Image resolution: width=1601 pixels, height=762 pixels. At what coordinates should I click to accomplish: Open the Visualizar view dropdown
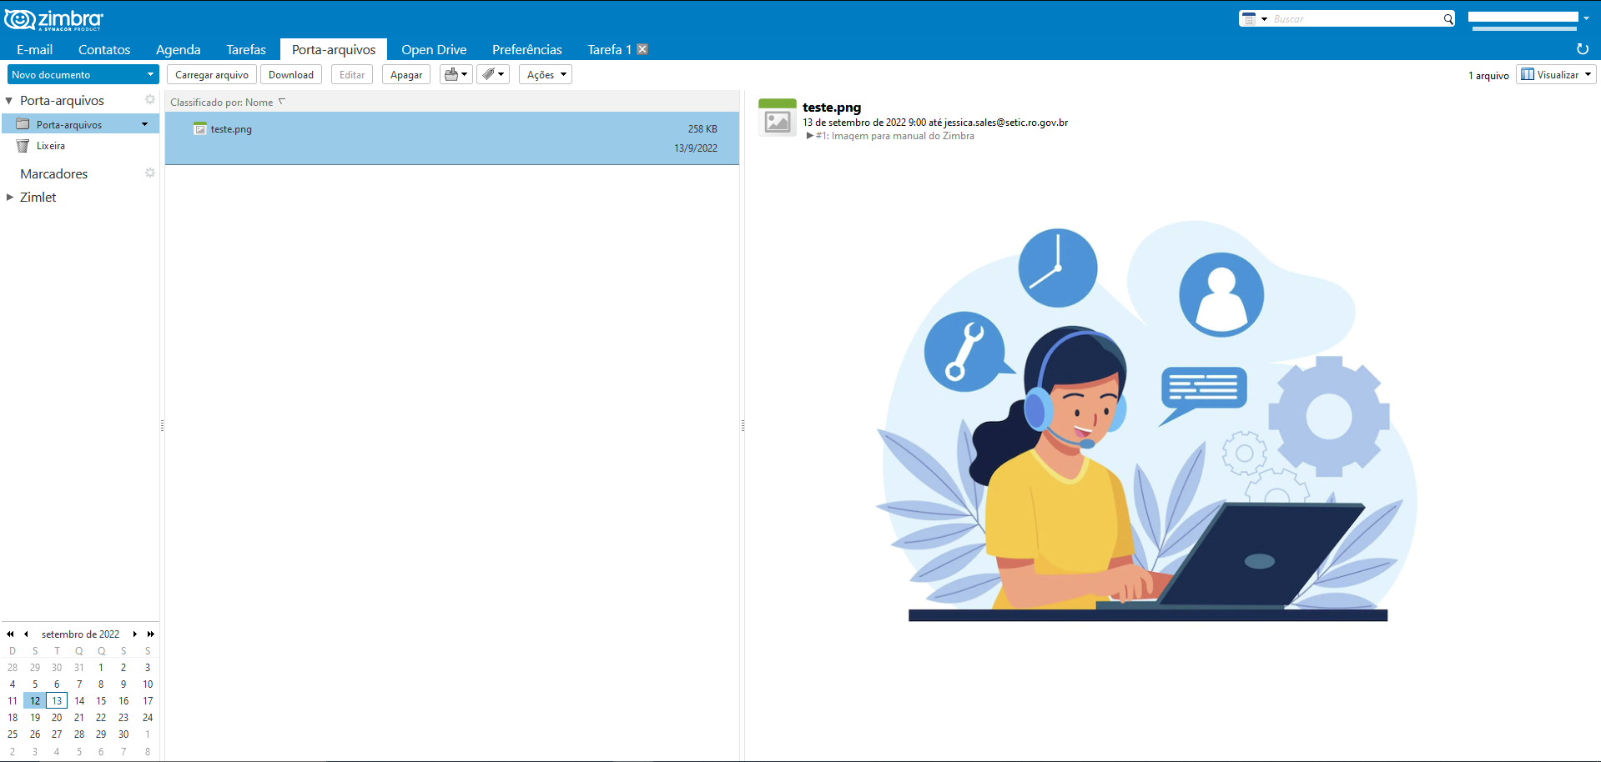tap(1556, 75)
